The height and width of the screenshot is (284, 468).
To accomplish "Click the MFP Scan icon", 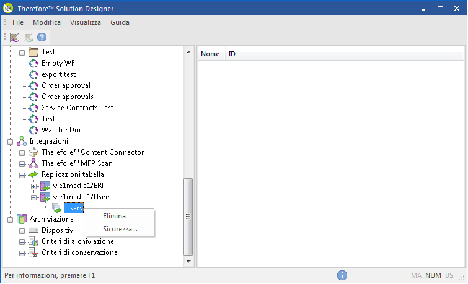I will (x=33, y=163).
